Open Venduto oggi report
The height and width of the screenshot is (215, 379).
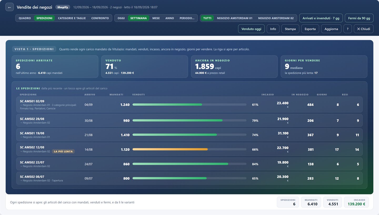(251, 29)
